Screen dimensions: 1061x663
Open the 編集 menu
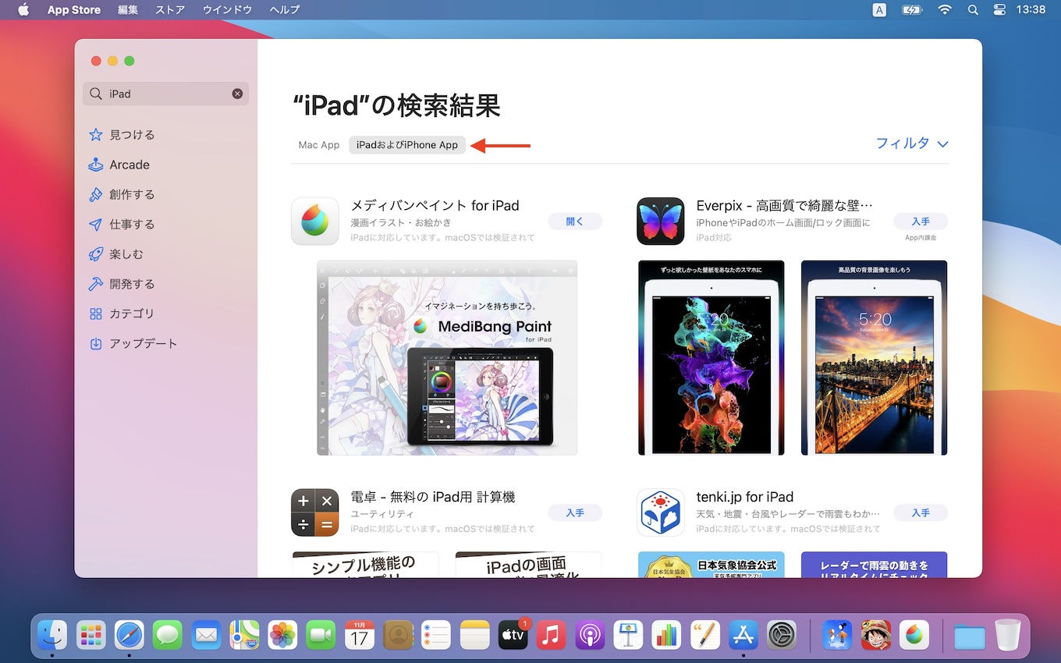128,9
